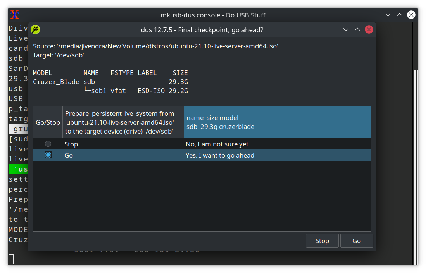This screenshot has height=273, width=426.
Task: Minimize the mkusb-dus console window
Action: pos(388,15)
